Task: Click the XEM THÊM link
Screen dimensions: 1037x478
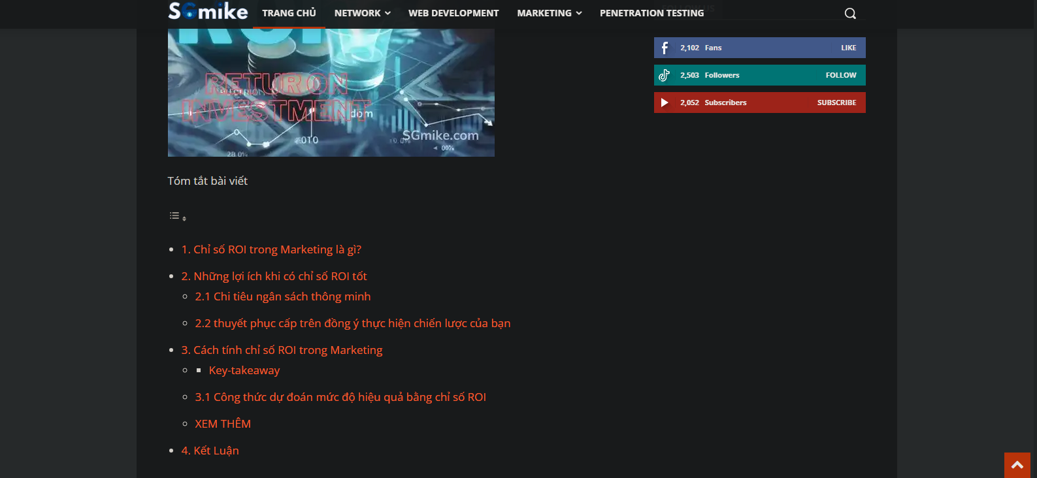Action: coord(223,424)
